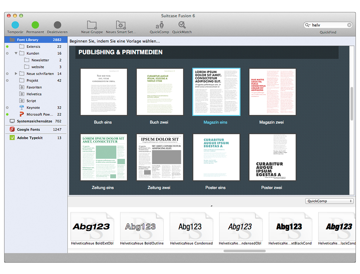This screenshot has height=274, width=360.
Task: Collapse the Kunden folder
Action: (16, 53)
